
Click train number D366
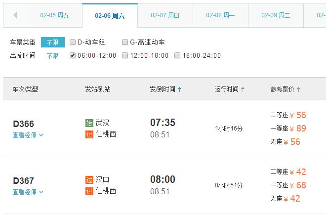point(23,124)
